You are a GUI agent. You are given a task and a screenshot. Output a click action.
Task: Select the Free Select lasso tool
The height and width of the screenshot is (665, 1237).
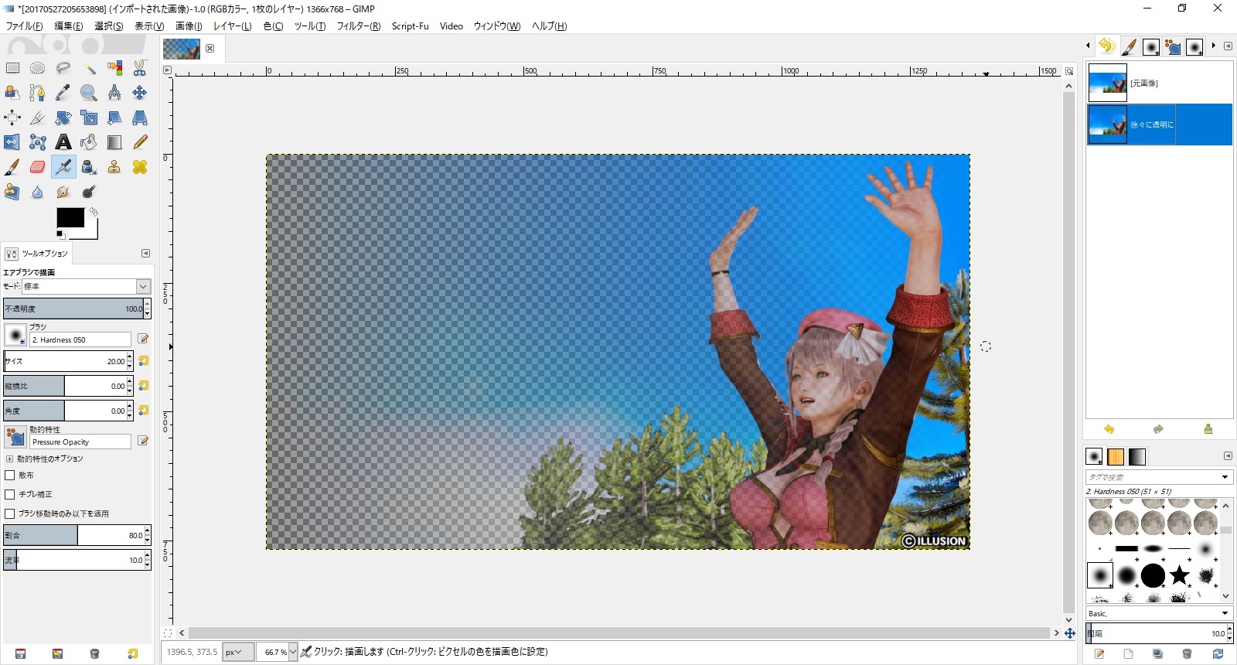(63, 68)
